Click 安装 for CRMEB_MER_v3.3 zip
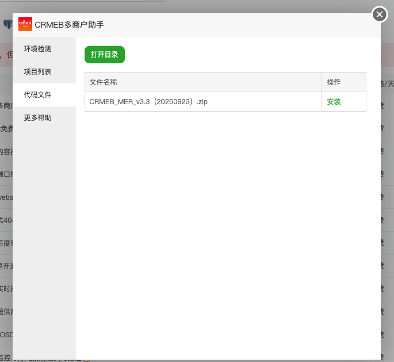 334,102
